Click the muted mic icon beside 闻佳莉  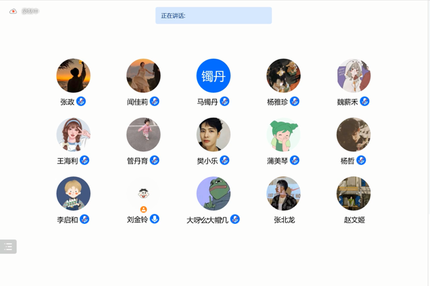point(154,102)
